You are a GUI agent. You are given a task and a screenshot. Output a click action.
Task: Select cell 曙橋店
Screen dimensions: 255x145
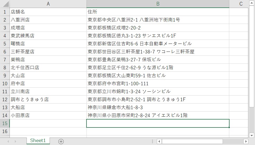coord(48,44)
